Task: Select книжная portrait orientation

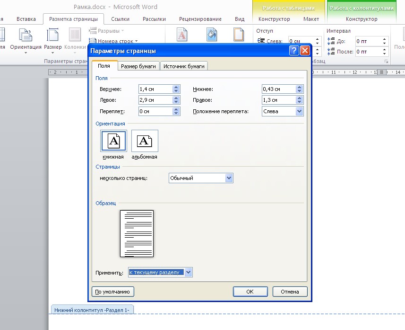Action: point(113,142)
